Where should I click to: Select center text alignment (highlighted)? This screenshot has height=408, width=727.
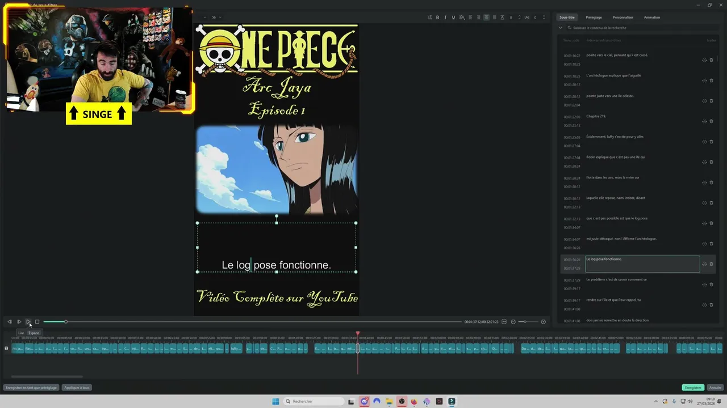[x=486, y=18]
